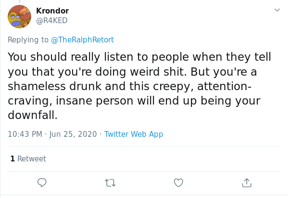288x198 pixels.
Task: Click the tweet text starting "You should really"
Action: coord(139,86)
